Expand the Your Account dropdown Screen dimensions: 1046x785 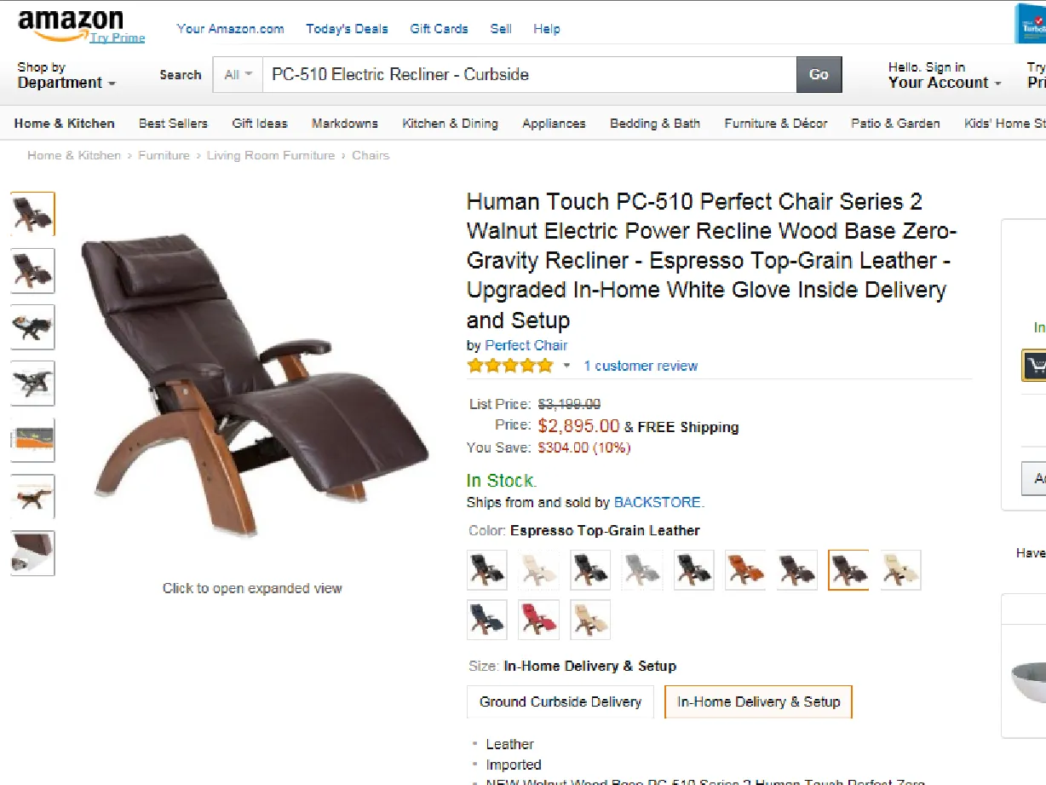coord(944,75)
